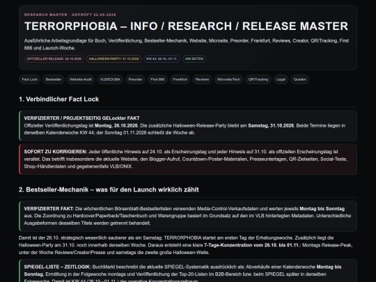Viewport: 376px width, 282px height.
Task: Jump to Quellen section
Action: pos(299,79)
